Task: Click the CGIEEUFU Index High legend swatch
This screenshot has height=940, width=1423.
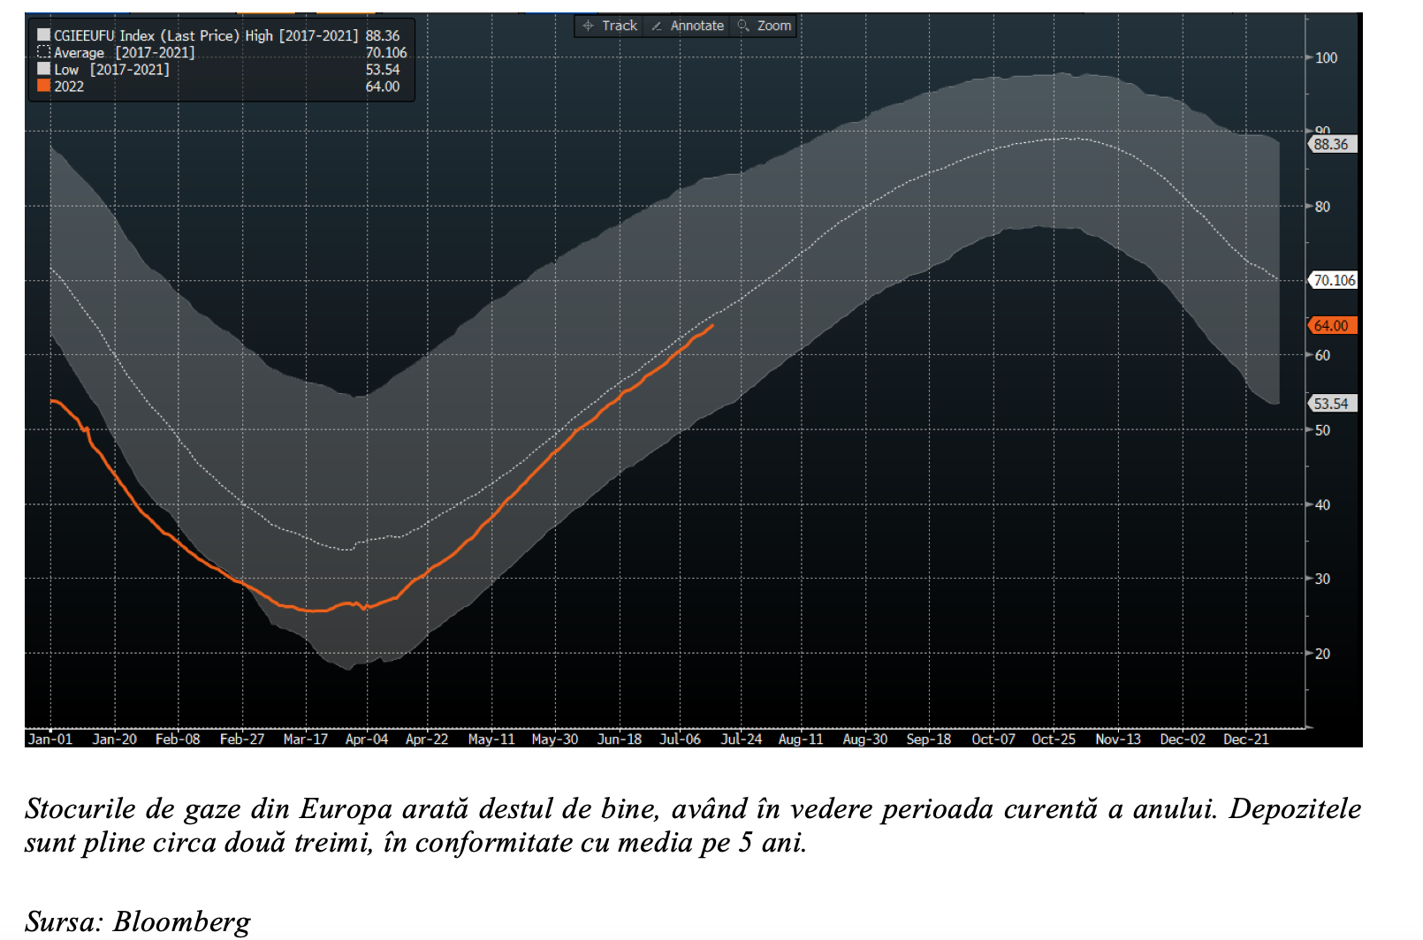Action: pyautogui.click(x=43, y=35)
